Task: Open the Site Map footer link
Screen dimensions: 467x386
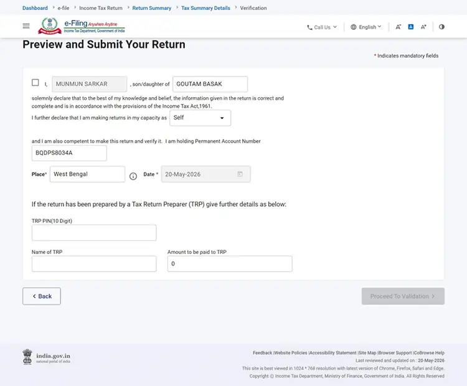Action: pos(367,352)
